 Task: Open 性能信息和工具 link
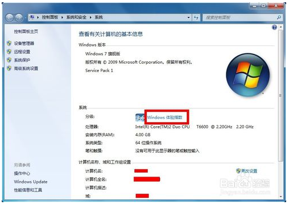point(28,190)
